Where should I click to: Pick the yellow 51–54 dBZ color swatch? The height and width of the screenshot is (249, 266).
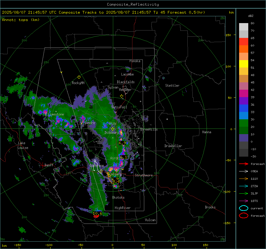244,64
